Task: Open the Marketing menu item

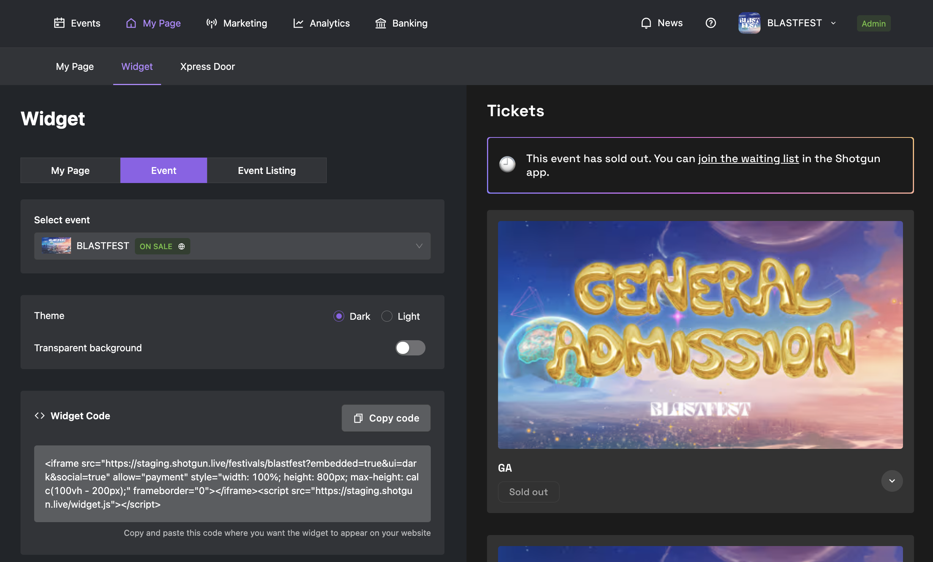Action: pos(237,23)
